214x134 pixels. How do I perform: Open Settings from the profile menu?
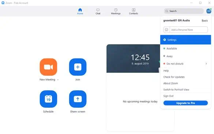click(185, 40)
